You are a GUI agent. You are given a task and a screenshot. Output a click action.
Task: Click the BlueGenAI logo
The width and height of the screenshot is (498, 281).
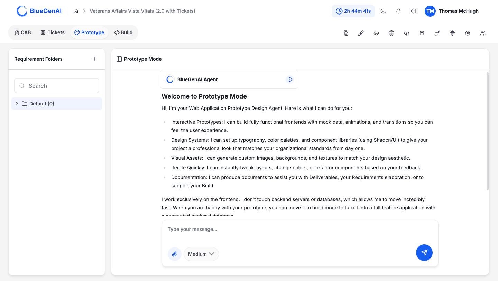click(39, 11)
